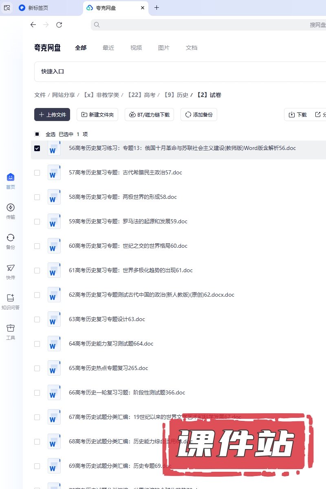Switch to the 文档 tab

point(192,48)
